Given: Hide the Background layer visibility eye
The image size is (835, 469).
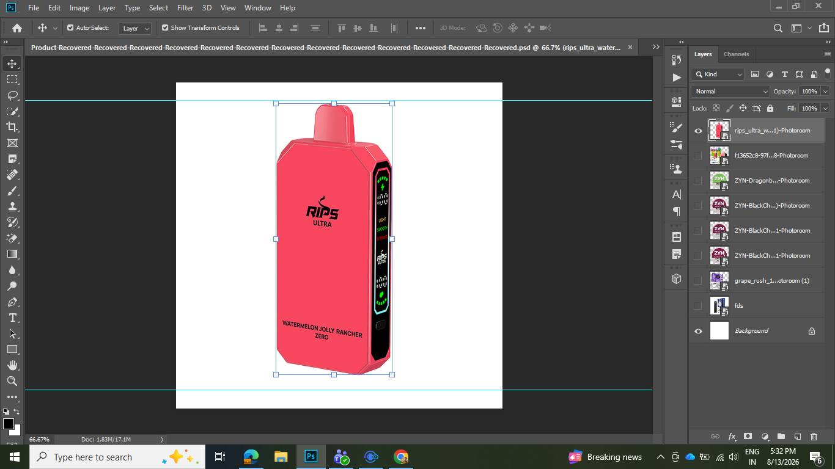Looking at the screenshot, I should point(698,331).
